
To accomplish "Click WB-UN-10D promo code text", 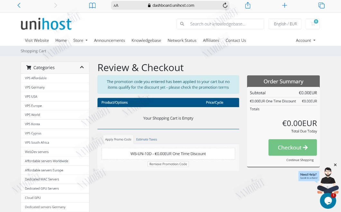I will 168,154.
